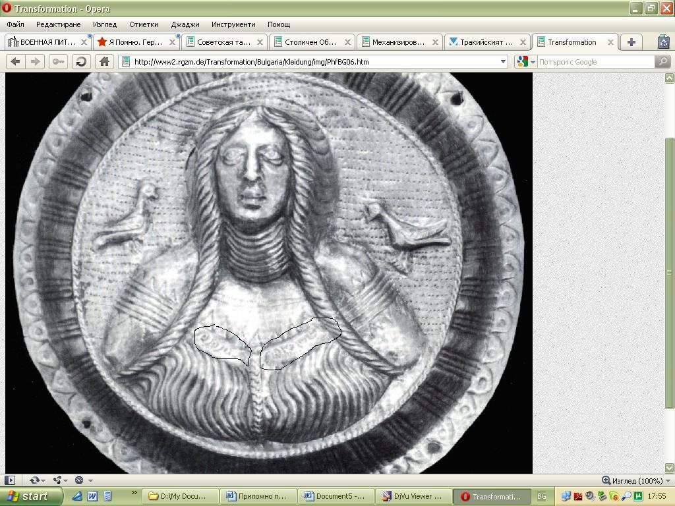This screenshot has width=675, height=506.
Task: Start Google search with the magnifier button
Action: (663, 62)
